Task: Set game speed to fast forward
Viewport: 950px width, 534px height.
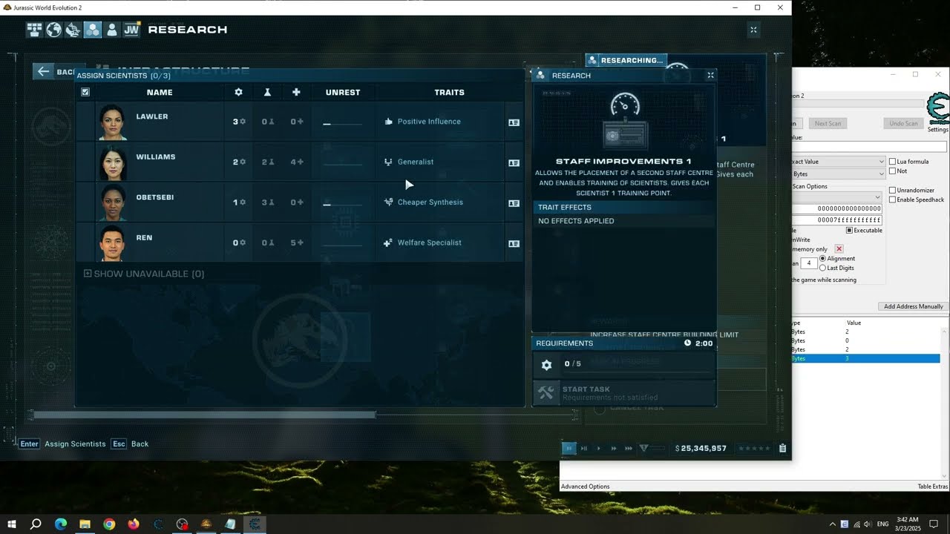Action: click(x=614, y=448)
